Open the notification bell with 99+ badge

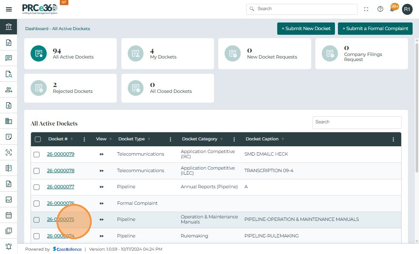pyautogui.click(x=393, y=9)
